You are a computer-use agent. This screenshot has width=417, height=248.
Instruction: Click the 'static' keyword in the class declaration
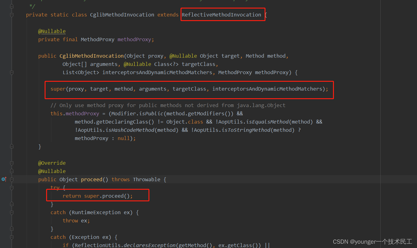tap(60, 15)
